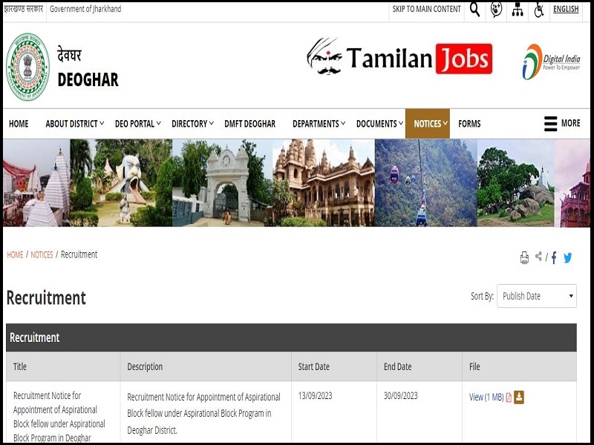Expand the Documents menu
Viewport: 594px width, 445px height.
coord(379,124)
